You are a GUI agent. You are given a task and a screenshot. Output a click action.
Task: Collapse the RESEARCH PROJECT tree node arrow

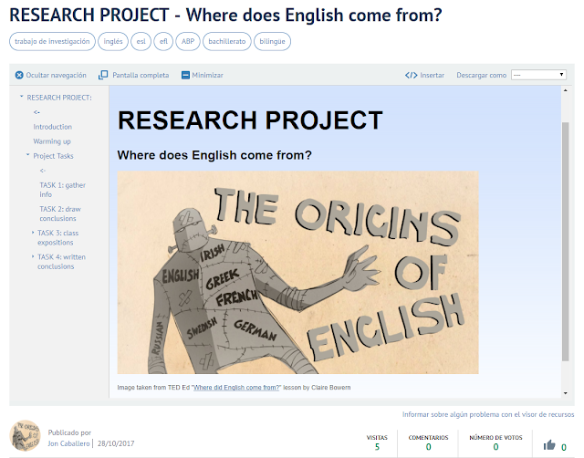pos(21,97)
